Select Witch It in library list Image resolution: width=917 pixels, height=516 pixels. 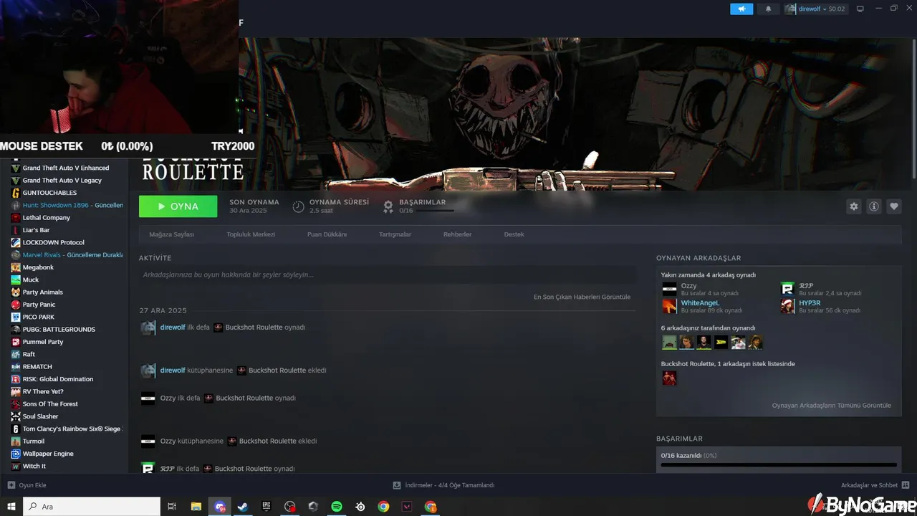coord(34,467)
